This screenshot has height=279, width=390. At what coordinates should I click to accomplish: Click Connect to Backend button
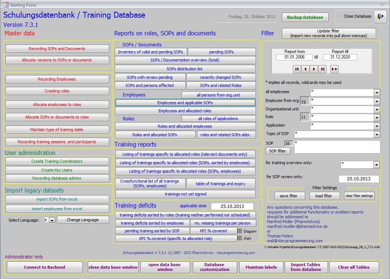click(x=44, y=267)
